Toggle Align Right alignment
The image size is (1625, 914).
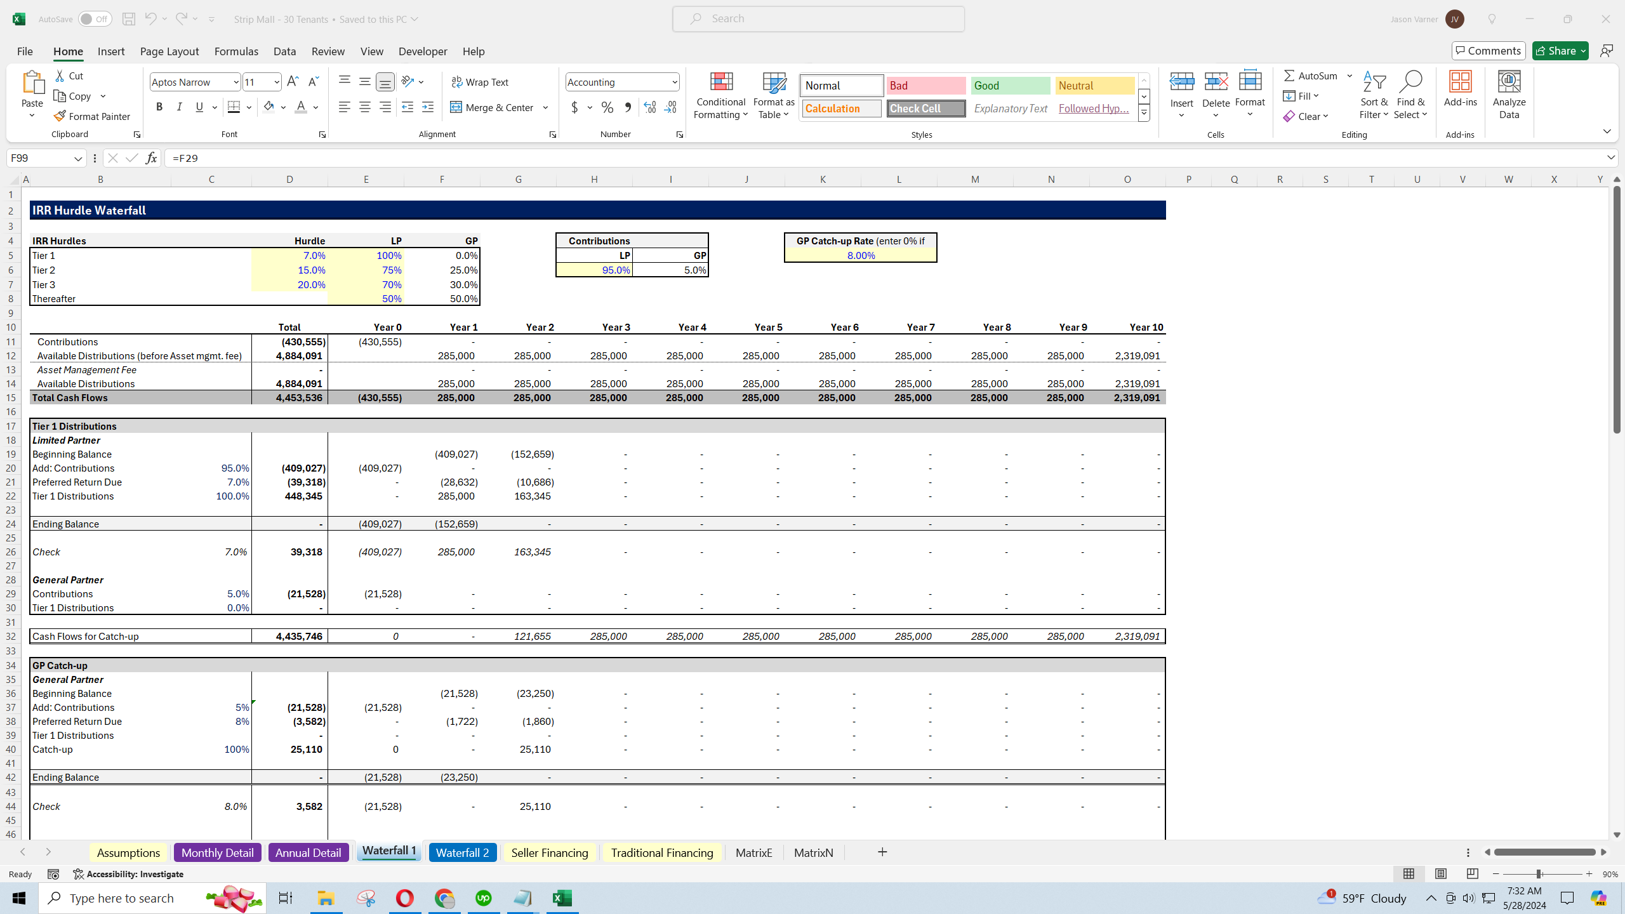pyautogui.click(x=385, y=107)
